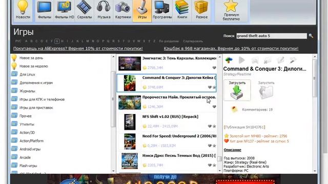Screen dimensions: 328x184
Task: Filter list by letter Z
Action: pyautogui.click(x=154, y=41)
